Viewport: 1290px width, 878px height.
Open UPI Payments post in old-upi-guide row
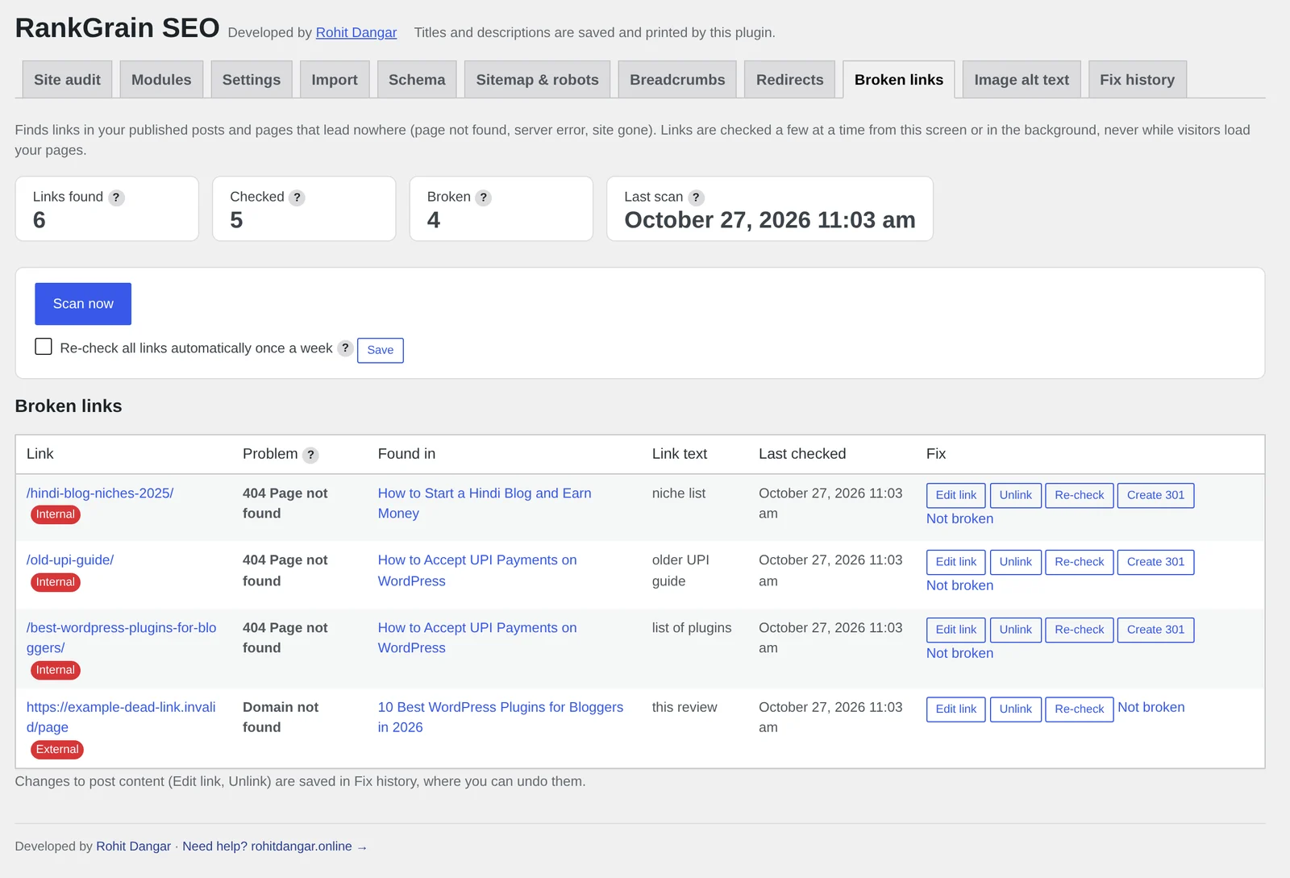(477, 571)
